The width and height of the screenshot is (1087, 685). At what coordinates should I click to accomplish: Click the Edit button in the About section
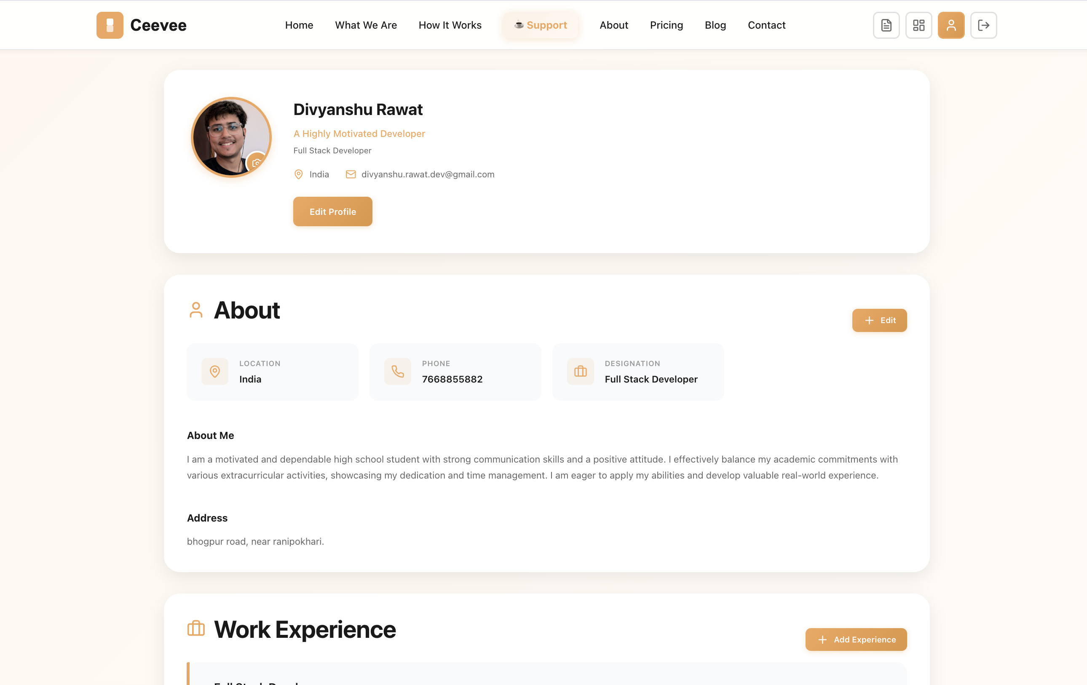879,321
